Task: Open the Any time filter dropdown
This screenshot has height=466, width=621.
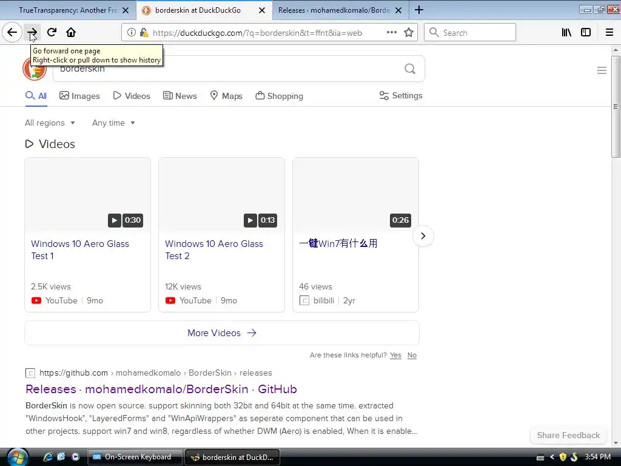Action: tap(113, 123)
